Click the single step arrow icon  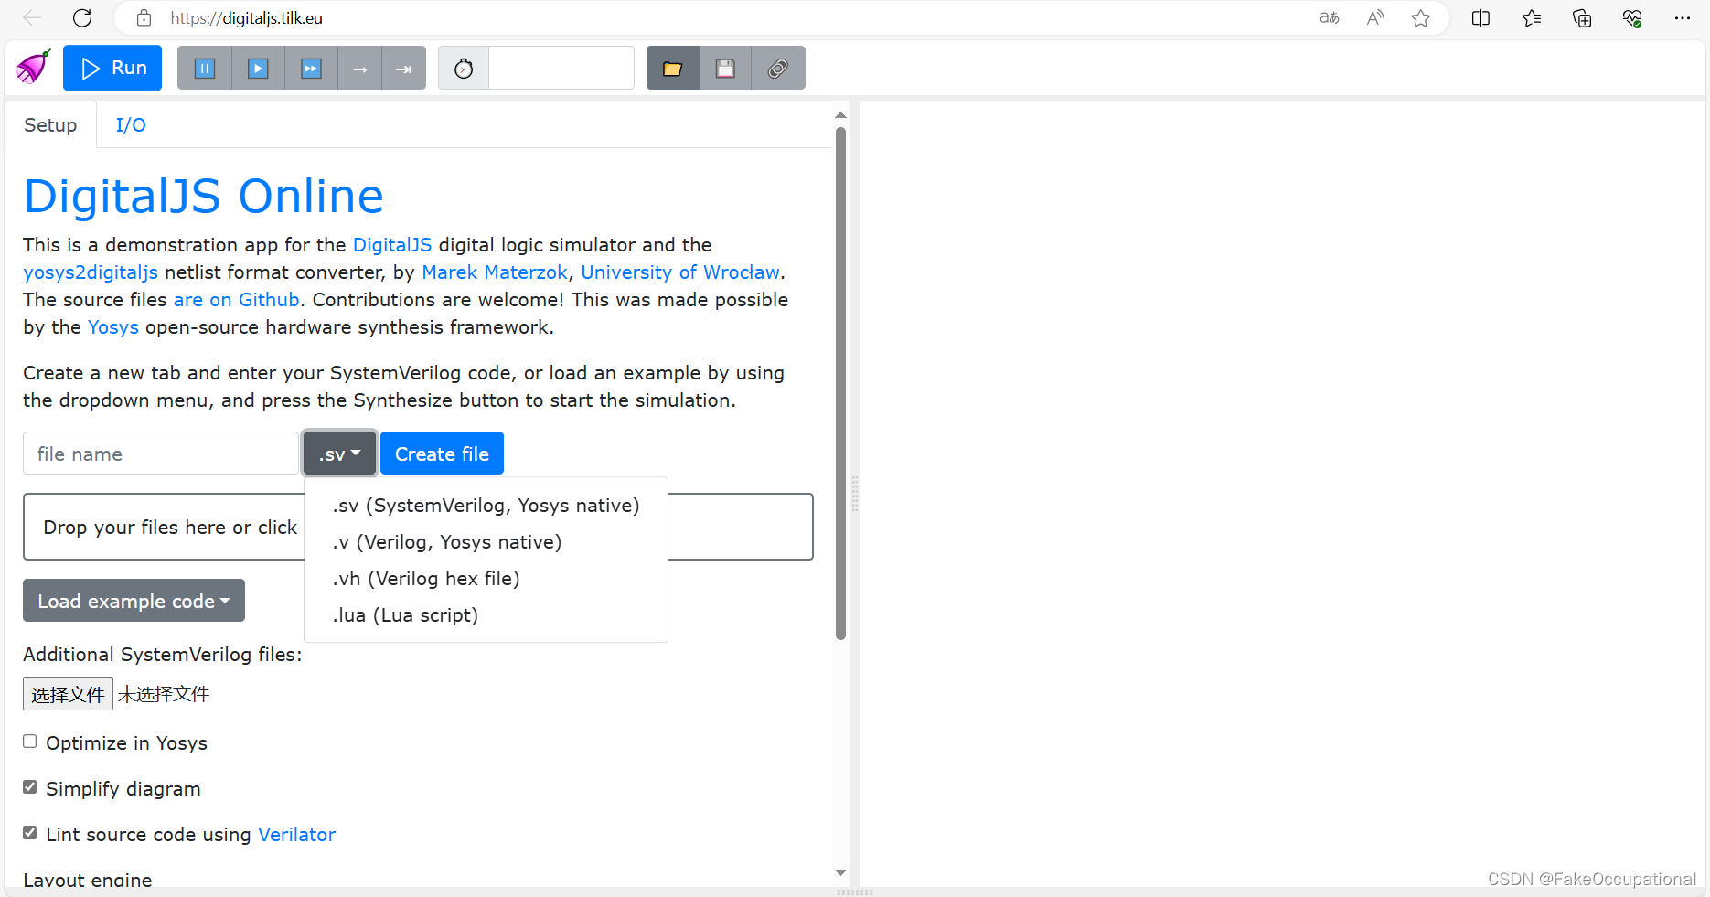pos(360,68)
